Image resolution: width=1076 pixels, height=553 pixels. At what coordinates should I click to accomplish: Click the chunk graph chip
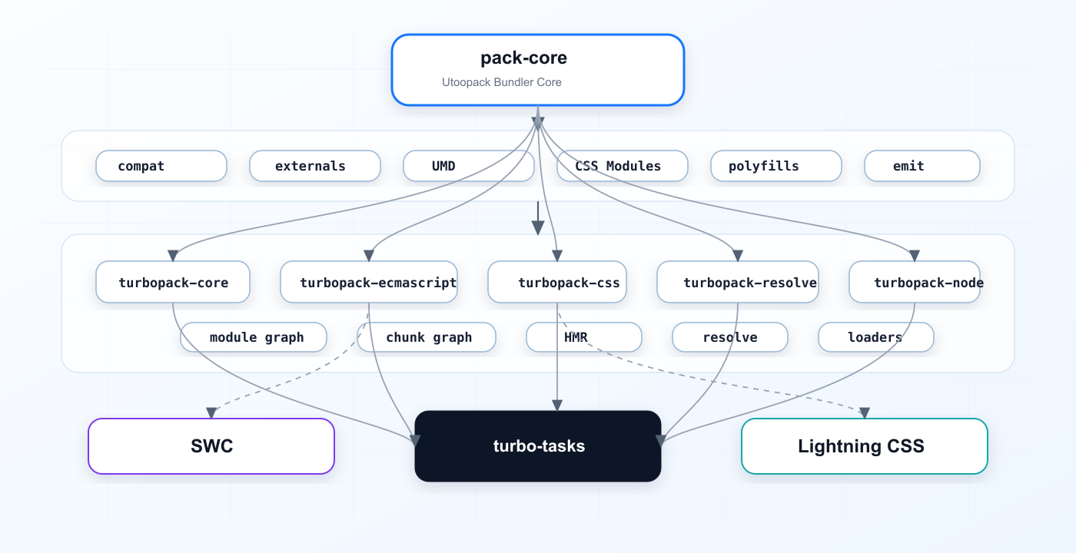tap(427, 337)
